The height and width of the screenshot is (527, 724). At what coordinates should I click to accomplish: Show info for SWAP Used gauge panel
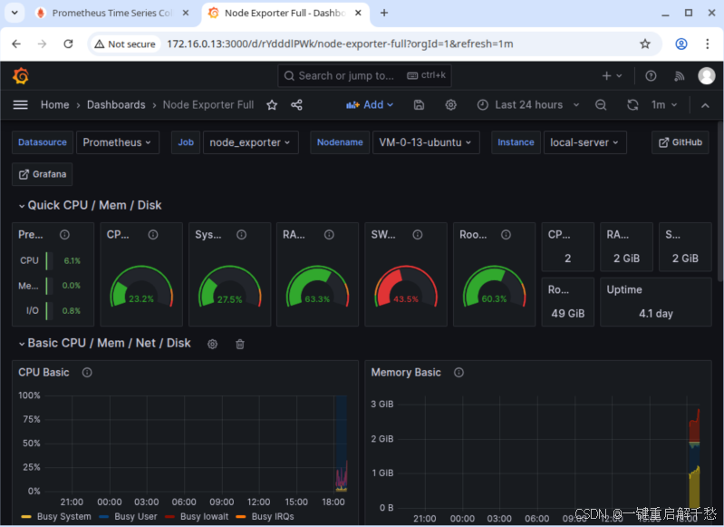point(418,235)
